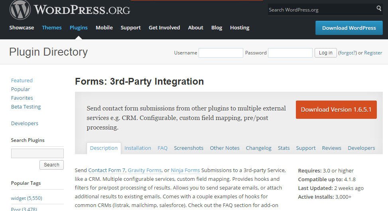Image resolution: width=388 pixels, height=211 pixels.
Task: Open the Other Notes tab
Action: 225,148
